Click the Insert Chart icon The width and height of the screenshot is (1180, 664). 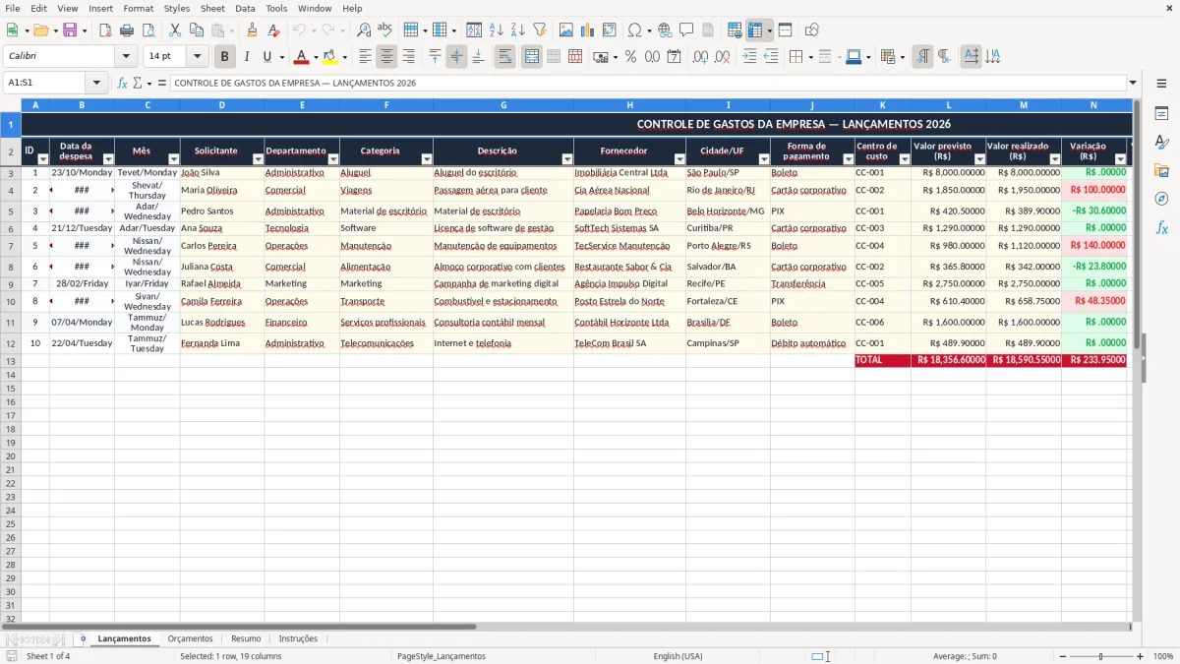tap(588, 30)
